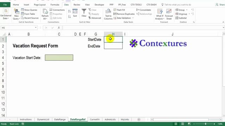Switch to Normal view
The height and width of the screenshot is (126, 225).
pyautogui.click(x=176, y=124)
